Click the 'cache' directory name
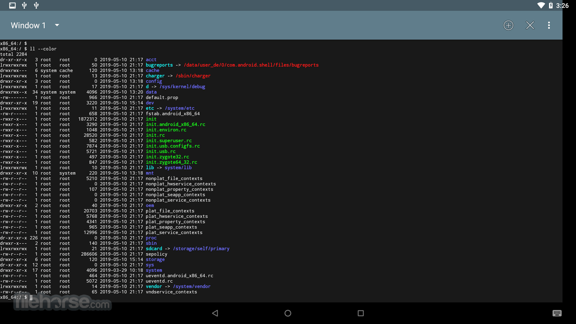 152,70
